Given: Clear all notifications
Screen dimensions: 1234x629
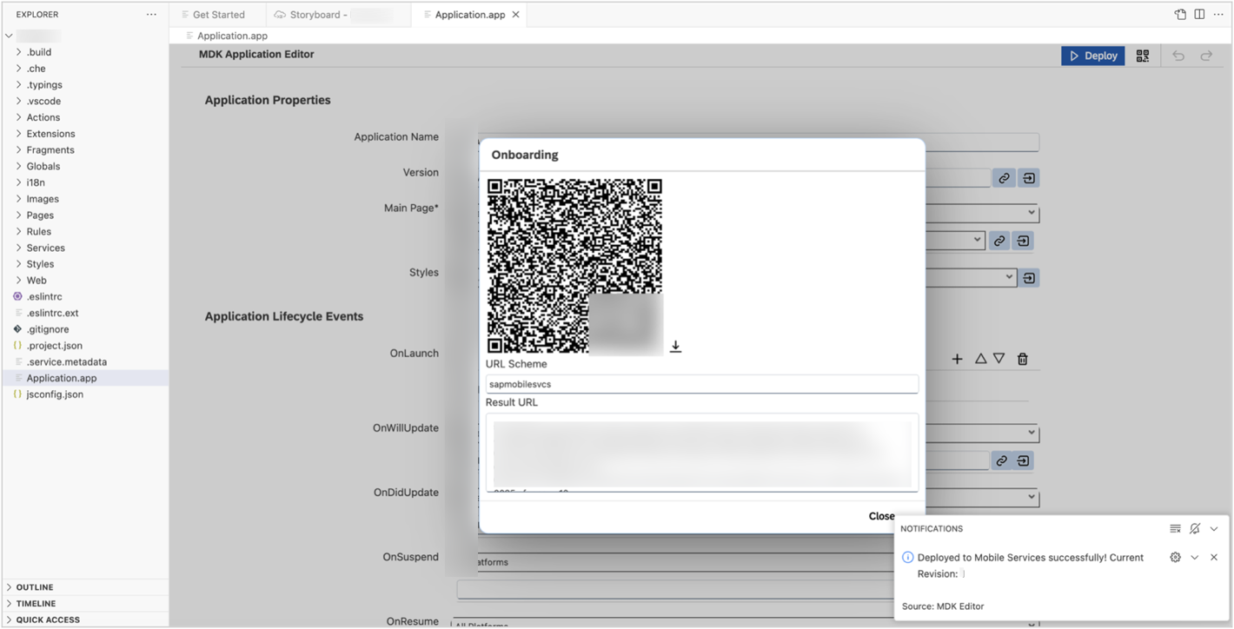Looking at the screenshot, I should (1175, 529).
